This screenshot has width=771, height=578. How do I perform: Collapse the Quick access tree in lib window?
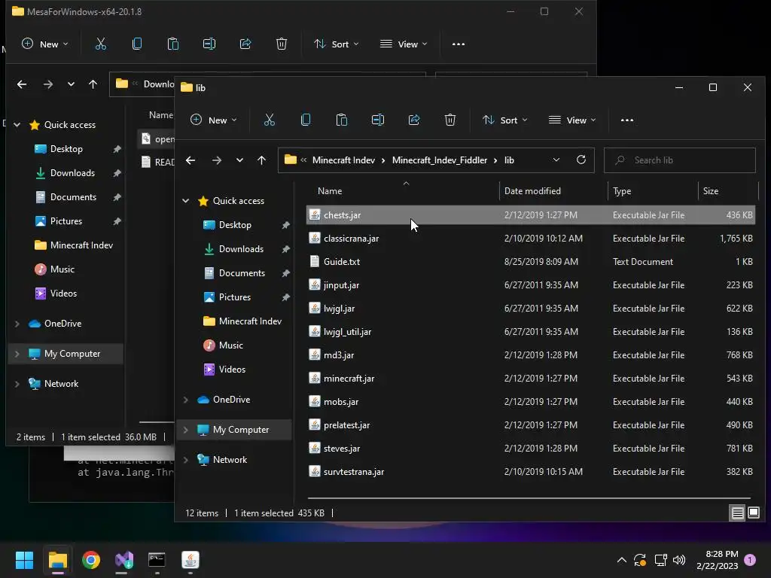(x=186, y=201)
